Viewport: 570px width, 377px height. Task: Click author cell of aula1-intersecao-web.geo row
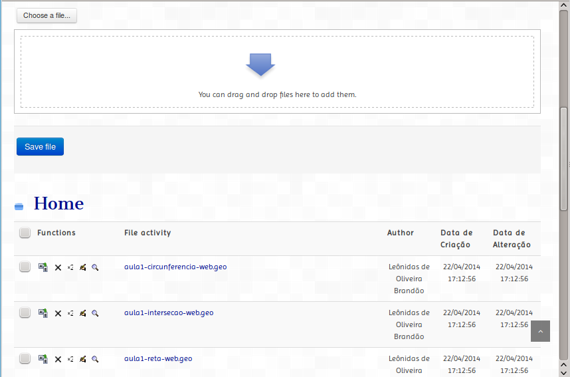(409, 324)
